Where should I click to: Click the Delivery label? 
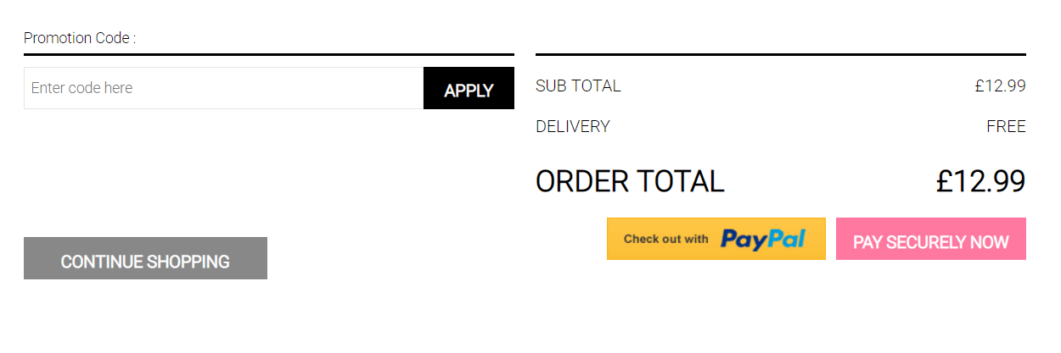(x=573, y=126)
